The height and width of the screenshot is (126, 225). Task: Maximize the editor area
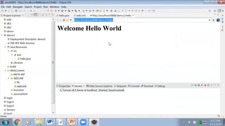click(218, 15)
